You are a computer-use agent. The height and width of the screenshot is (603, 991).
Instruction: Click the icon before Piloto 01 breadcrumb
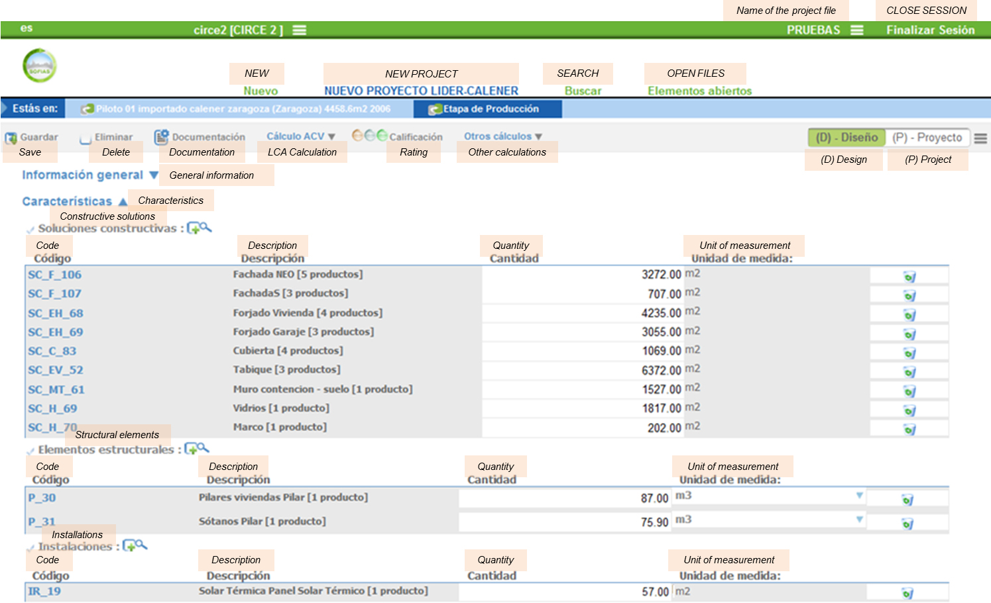coord(87,109)
